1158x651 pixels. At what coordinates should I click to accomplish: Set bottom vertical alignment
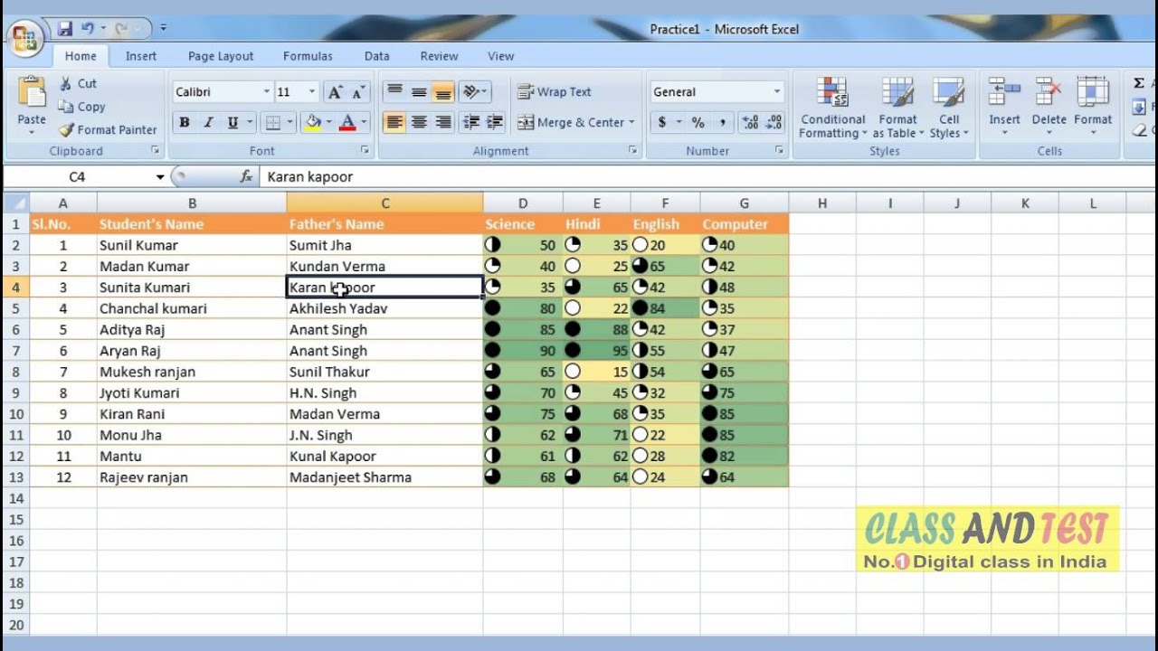[x=442, y=92]
